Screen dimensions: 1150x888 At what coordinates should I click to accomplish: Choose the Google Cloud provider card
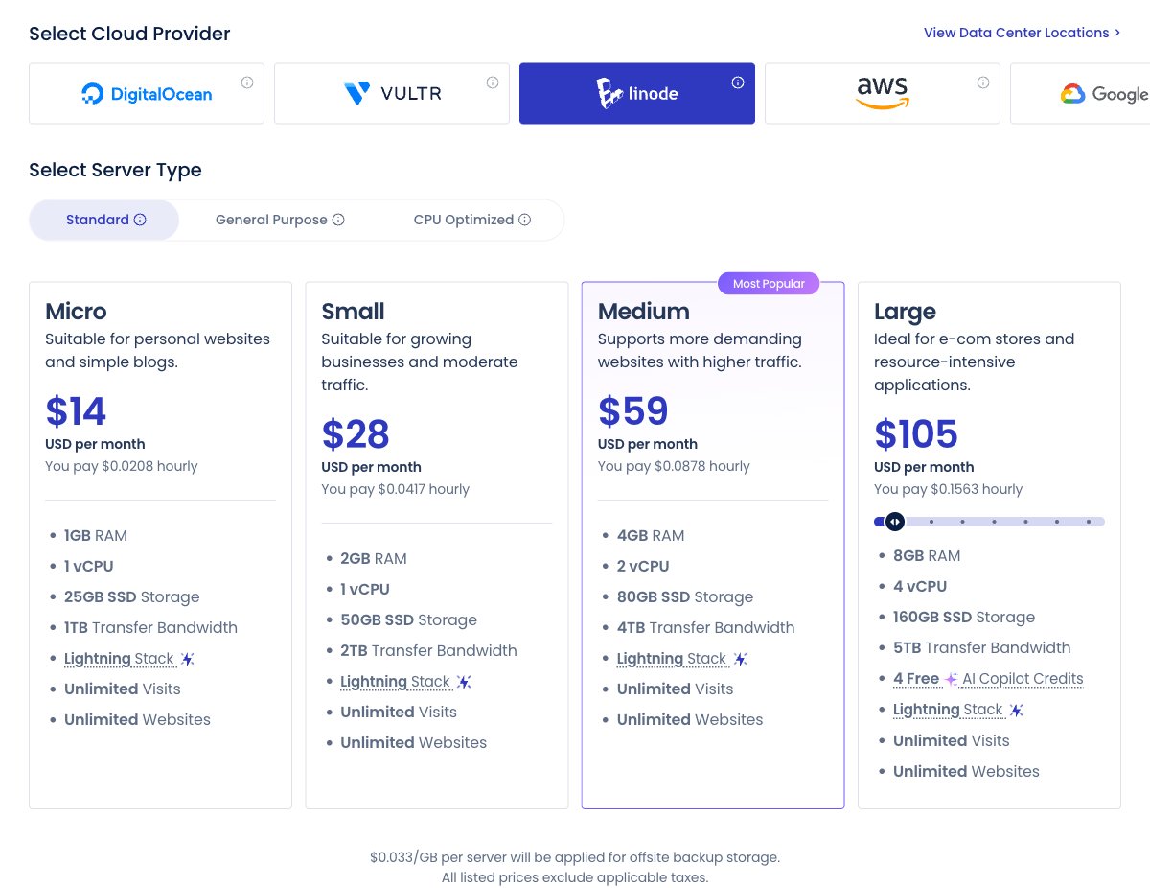pyautogui.click(x=1080, y=94)
